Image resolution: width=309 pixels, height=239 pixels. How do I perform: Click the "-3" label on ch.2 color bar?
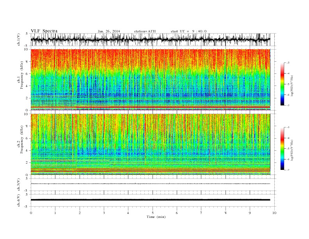click(x=288, y=127)
